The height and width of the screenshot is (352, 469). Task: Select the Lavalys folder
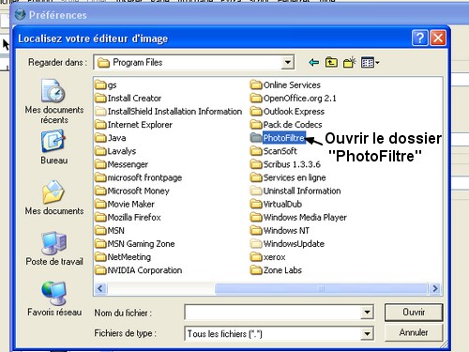click(x=115, y=151)
